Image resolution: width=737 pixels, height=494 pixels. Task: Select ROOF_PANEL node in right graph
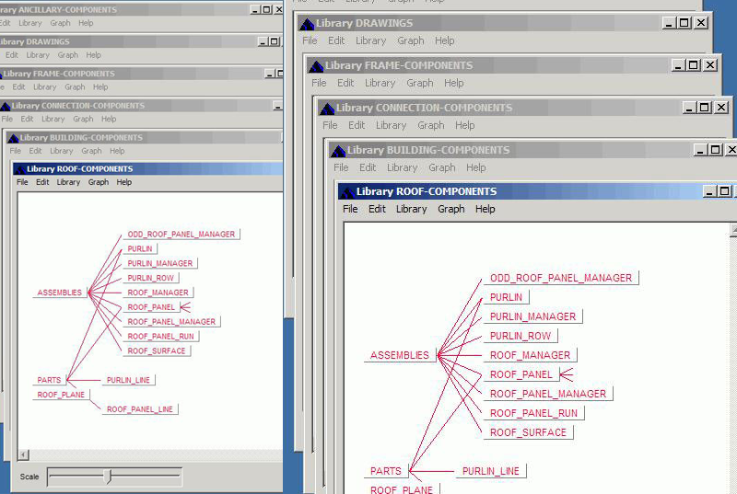pos(521,374)
